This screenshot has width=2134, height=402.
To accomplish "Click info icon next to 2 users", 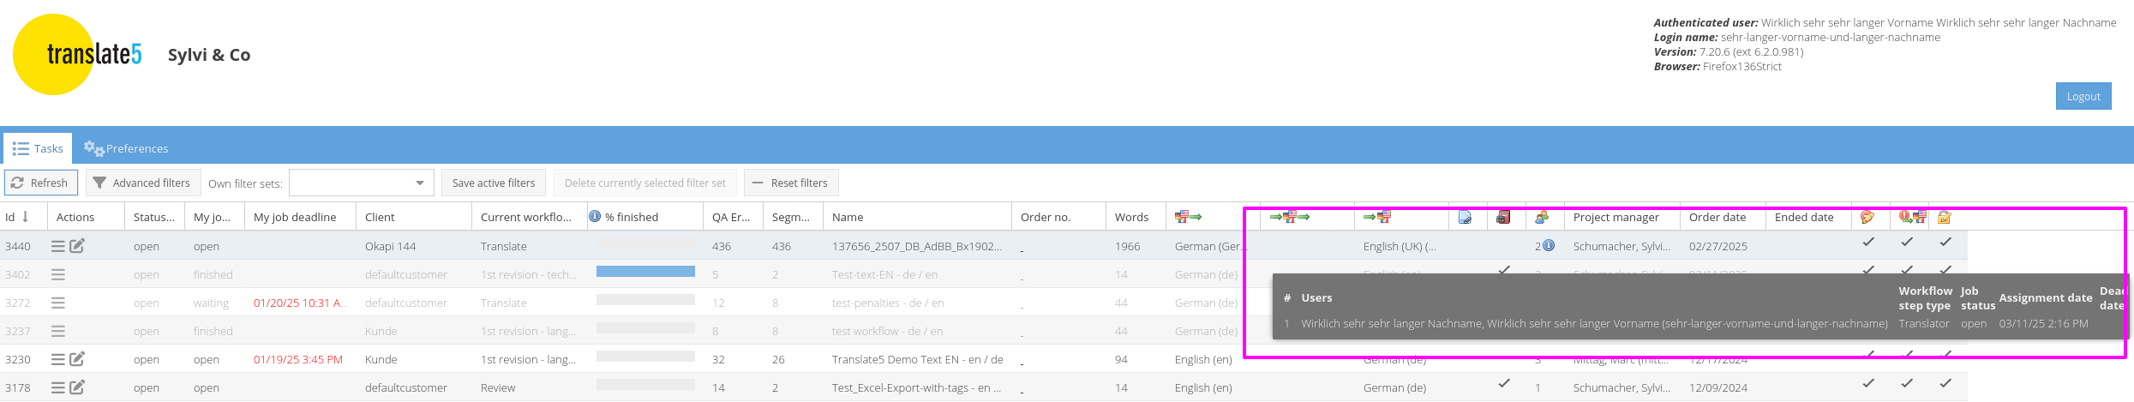I will (1549, 246).
